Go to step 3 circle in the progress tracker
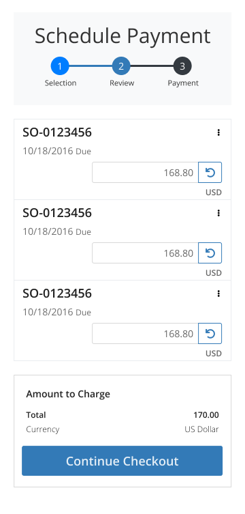This screenshot has height=514, width=245. (x=182, y=66)
